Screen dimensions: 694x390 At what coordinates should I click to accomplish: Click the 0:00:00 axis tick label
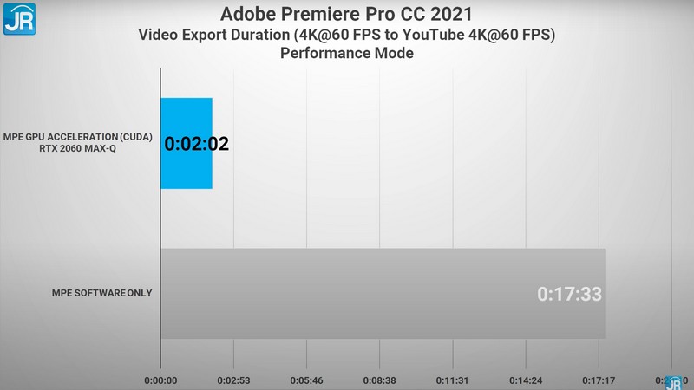160,380
